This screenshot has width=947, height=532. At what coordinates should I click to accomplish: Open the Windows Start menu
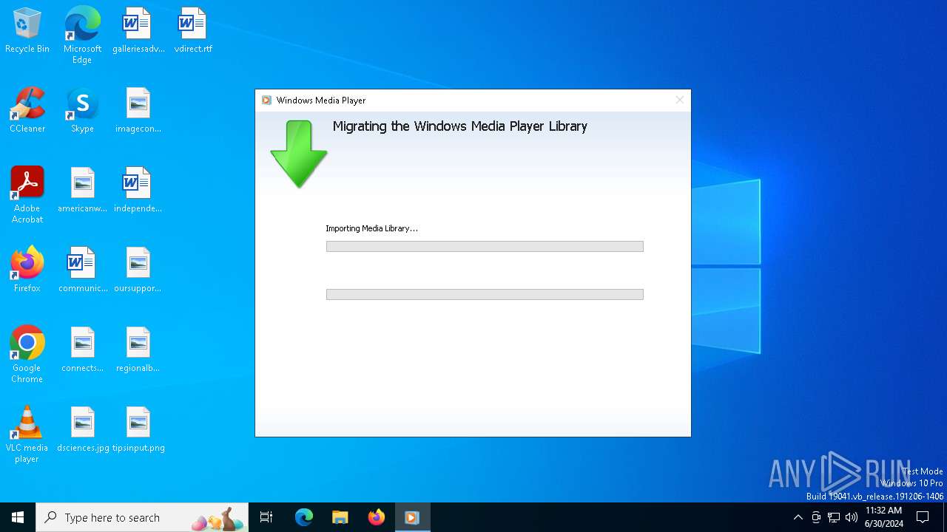tap(18, 517)
